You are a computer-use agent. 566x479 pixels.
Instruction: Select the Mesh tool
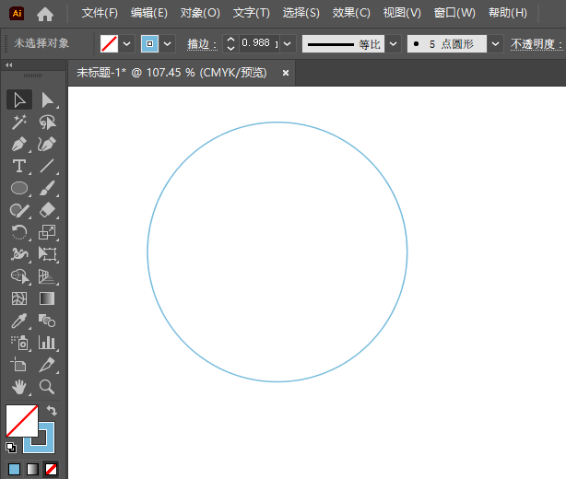pos(19,298)
